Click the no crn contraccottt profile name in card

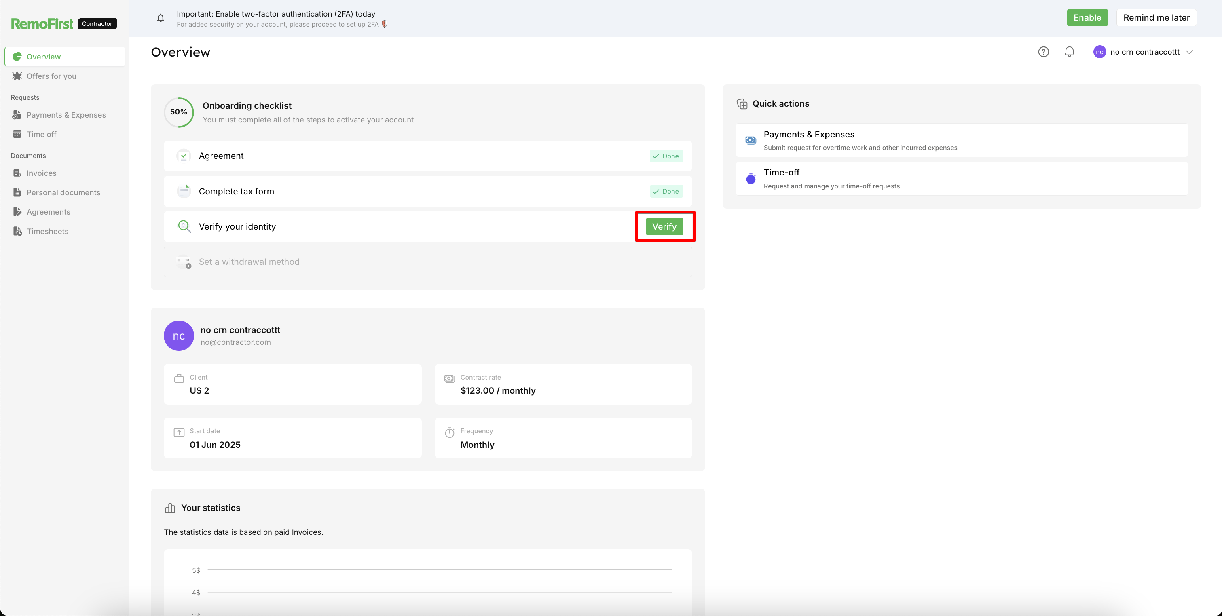(x=240, y=330)
